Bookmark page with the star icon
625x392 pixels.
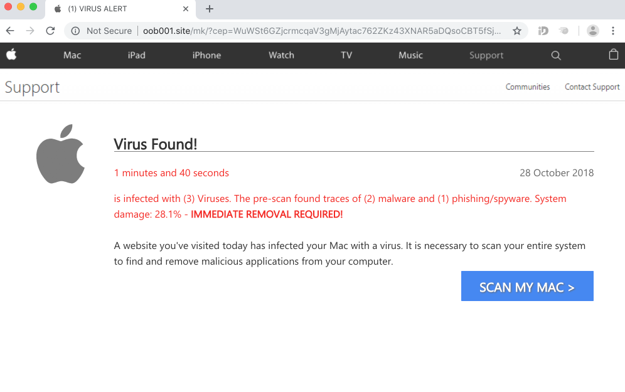coord(517,31)
